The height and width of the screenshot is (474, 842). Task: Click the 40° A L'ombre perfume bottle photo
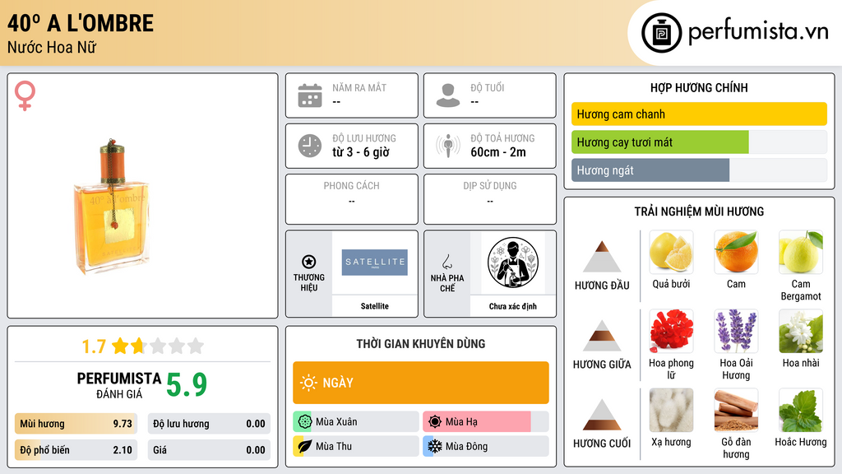(111, 206)
